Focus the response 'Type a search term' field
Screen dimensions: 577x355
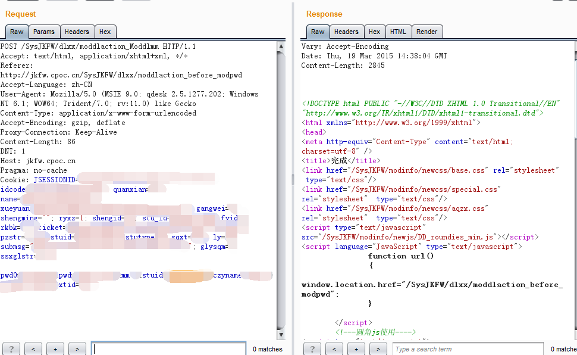click(468, 348)
